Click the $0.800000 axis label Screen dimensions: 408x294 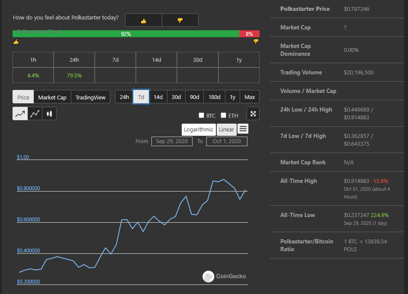pyautogui.click(x=29, y=188)
